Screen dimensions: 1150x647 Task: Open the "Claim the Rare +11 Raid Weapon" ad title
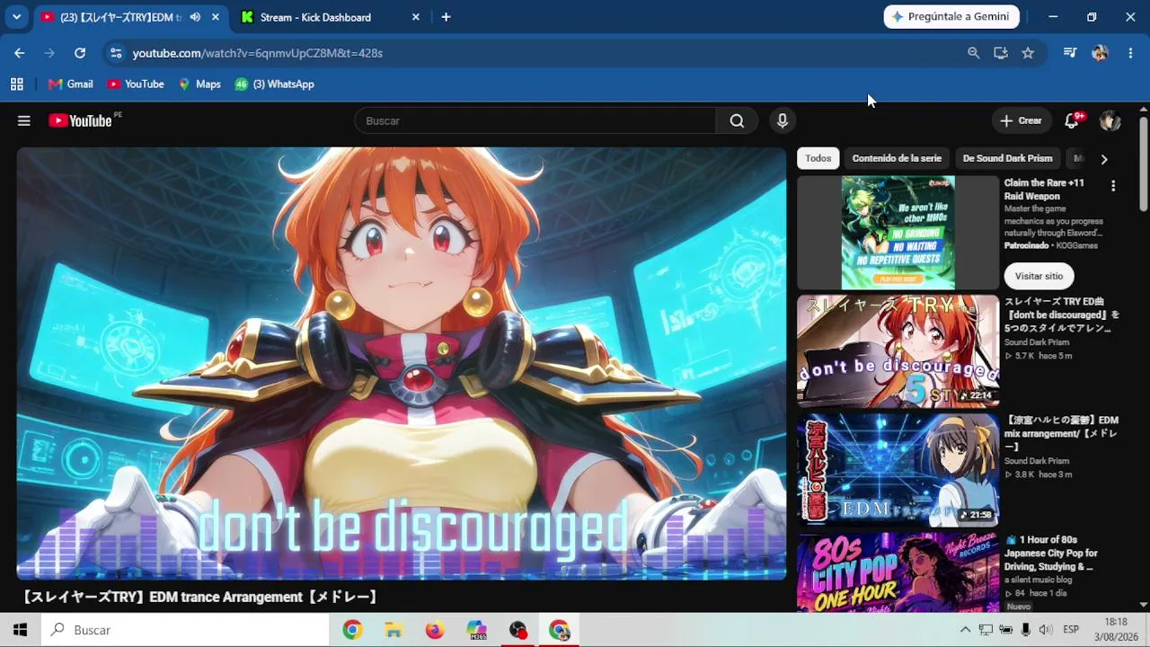[x=1044, y=190]
